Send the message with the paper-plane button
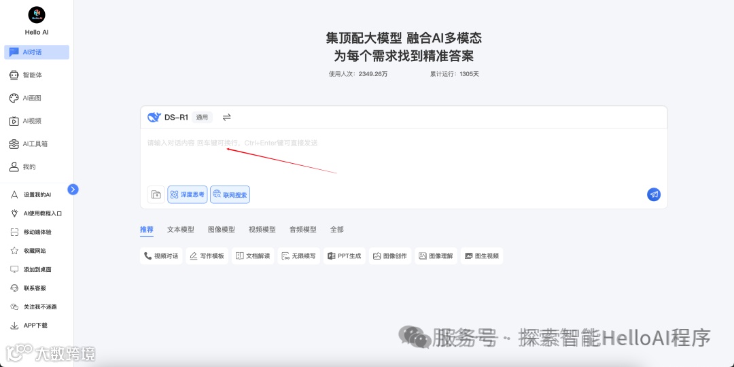 [x=654, y=195]
